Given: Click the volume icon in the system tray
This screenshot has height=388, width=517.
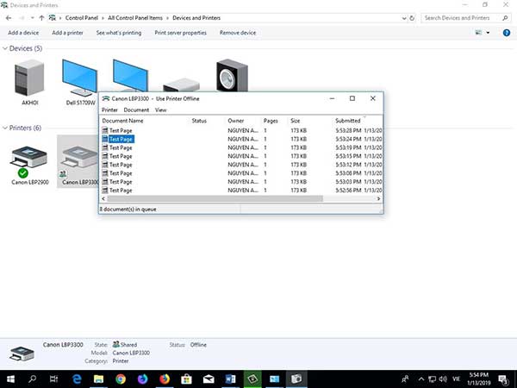Looking at the screenshot, I should coord(443,379).
